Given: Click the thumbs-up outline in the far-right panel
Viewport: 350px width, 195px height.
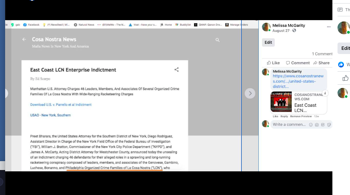Looking at the screenshot, I should pos(345,78).
